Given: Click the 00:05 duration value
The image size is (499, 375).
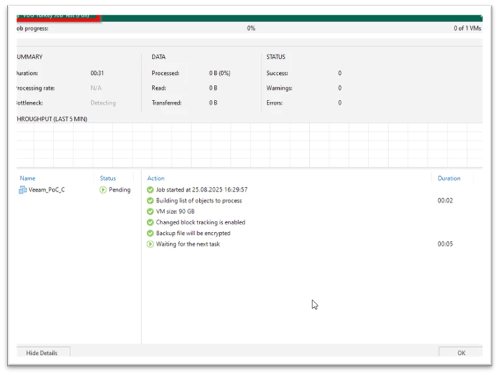Looking at the screenshot, I should [x=446, y=244].
